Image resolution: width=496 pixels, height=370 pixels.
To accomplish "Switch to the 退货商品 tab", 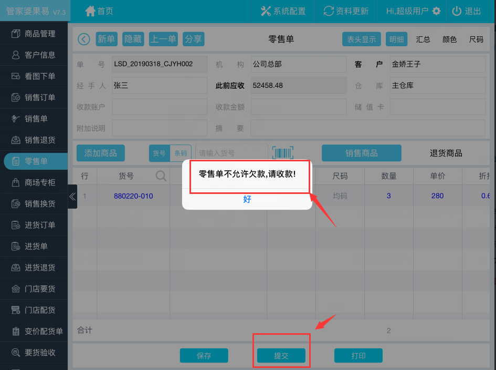I will coord(446,153).
